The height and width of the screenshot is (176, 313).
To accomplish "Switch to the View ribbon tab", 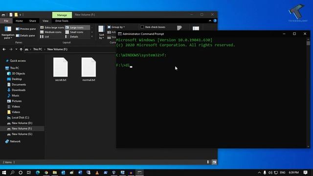I will coord(45,21).
